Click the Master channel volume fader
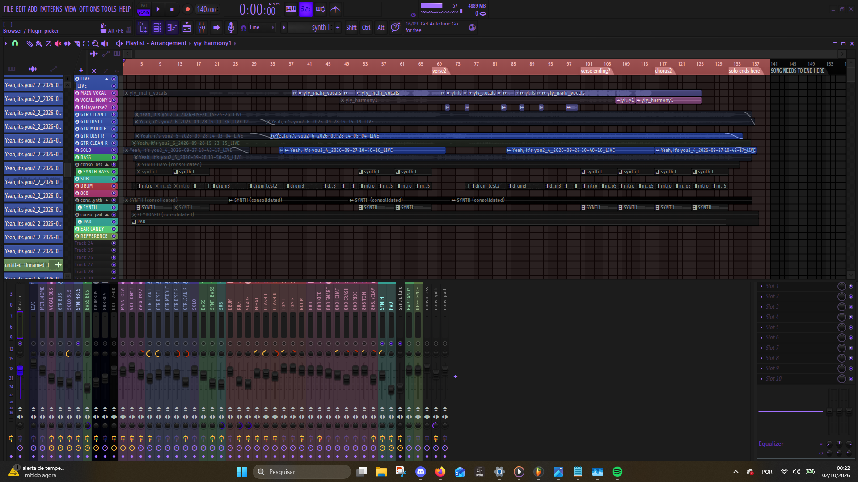The width and height of the screenshot is (858, 482). [20, 370]
